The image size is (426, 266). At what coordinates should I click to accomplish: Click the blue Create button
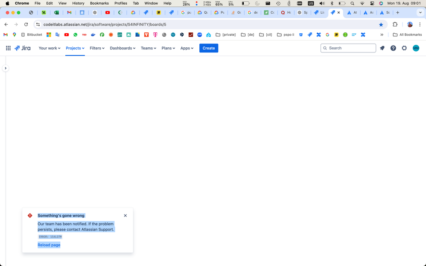(x=209, y=48)
